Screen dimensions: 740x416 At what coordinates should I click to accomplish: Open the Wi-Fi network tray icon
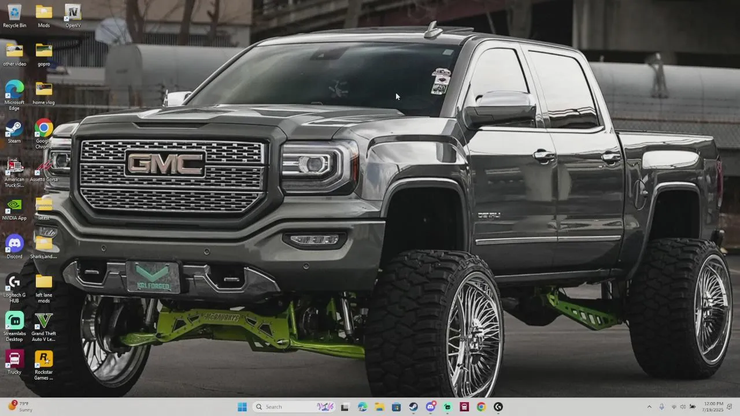click(x=674, y=407)
